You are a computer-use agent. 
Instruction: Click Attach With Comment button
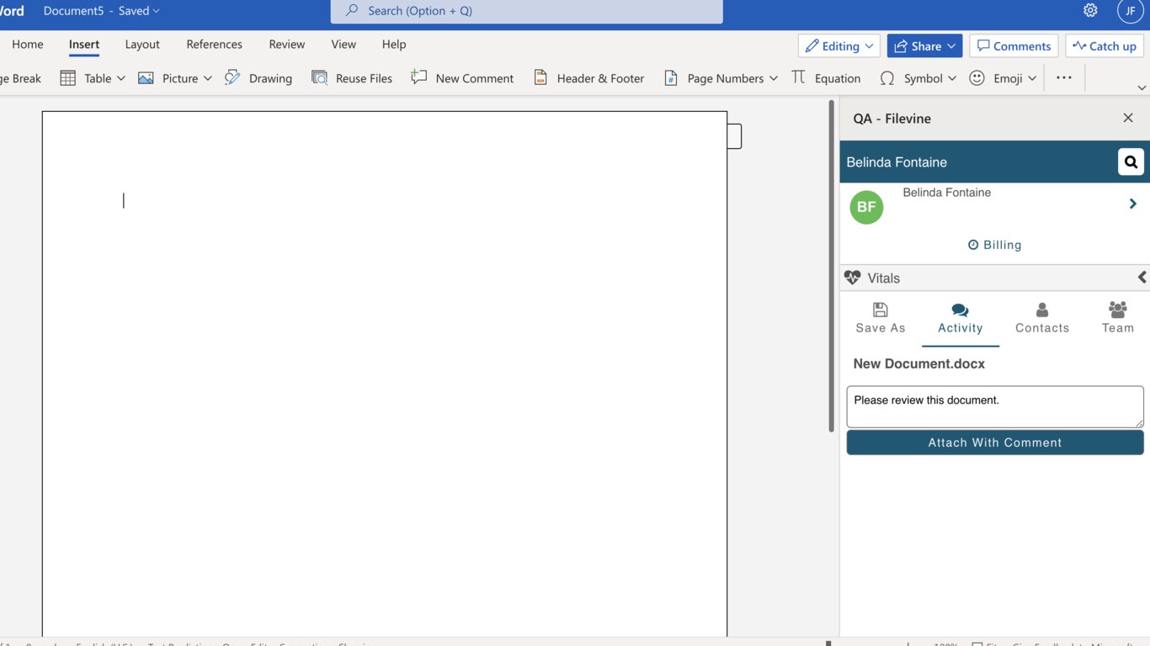[995, 442]
